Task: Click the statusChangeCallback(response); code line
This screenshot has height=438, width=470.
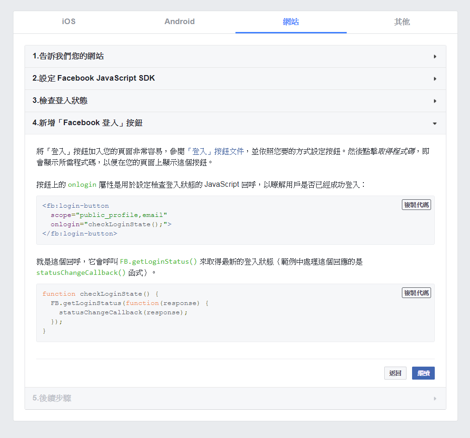Action: pyautogui.click(x=123, y=312)
